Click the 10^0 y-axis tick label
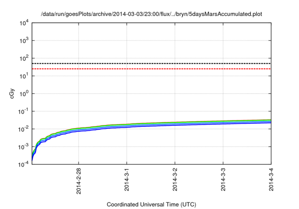Image resolution: width=299 pixels, height=209 pixels. pos(24,93)
